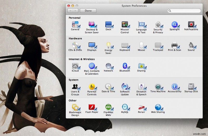Uncheck the General pane checkbox

tap(79, 26)
